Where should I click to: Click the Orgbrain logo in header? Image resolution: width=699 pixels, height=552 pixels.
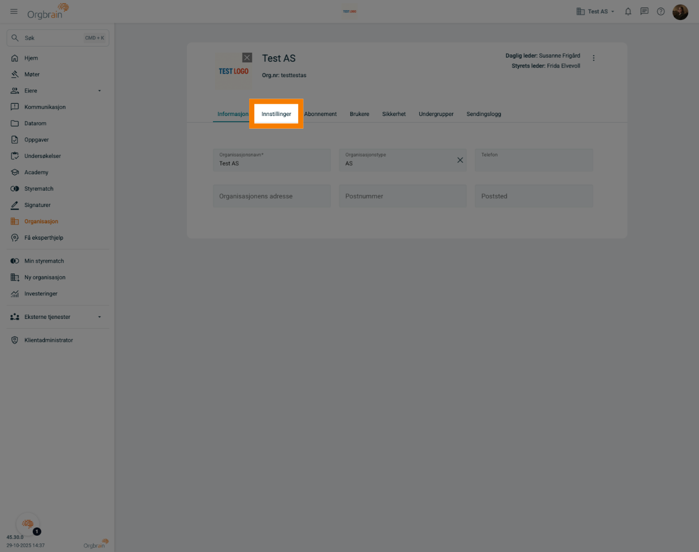coord(48,11)
